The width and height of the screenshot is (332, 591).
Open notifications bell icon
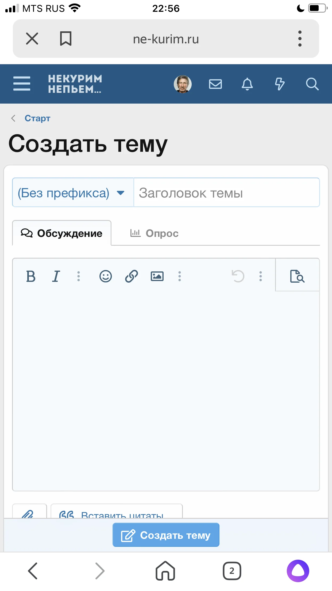click(x=247, y=84)
